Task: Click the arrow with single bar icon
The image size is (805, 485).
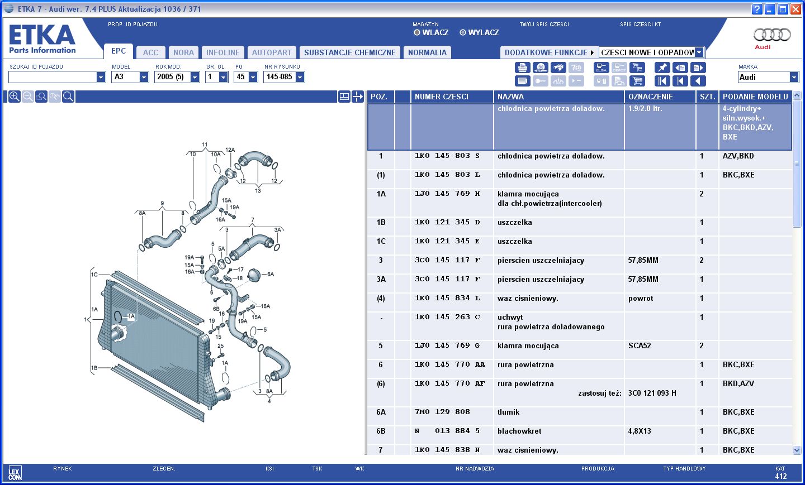Action: [680, 81]
